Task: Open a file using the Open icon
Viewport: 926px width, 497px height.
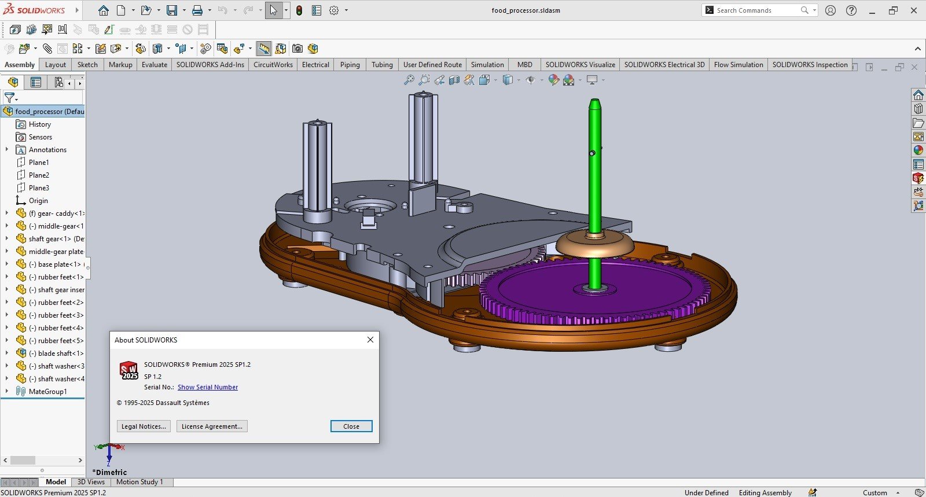Action: 146,10
